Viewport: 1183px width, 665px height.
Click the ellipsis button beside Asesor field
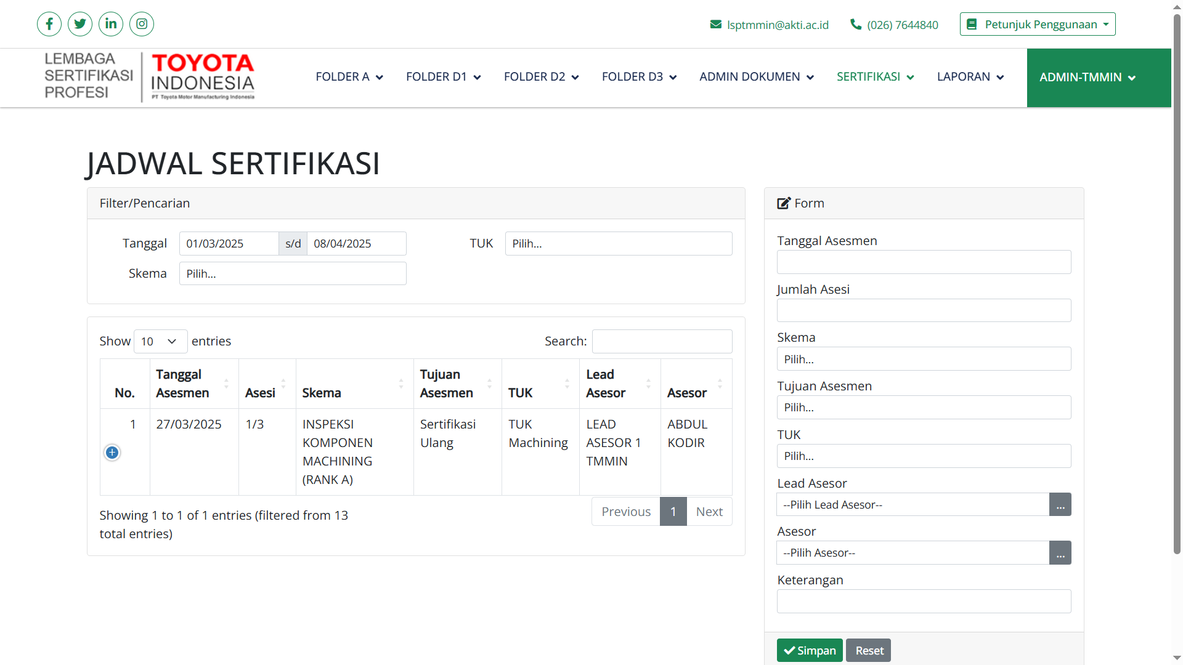1060,553
